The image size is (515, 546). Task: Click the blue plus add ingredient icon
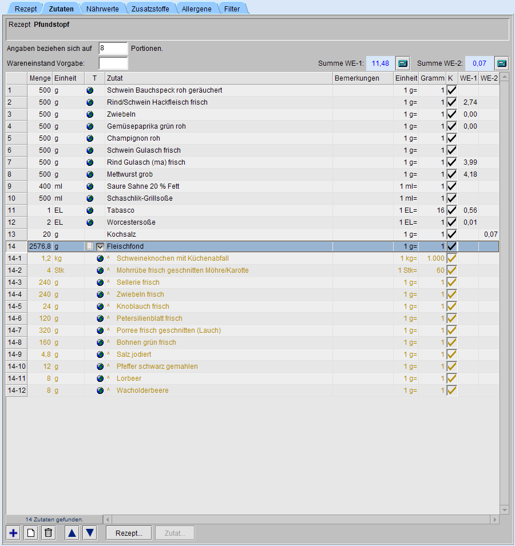(x=13, y=533)
